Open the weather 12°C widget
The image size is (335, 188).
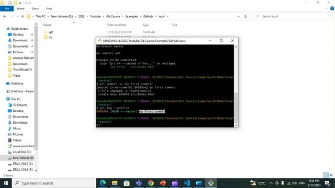[258, 183]
